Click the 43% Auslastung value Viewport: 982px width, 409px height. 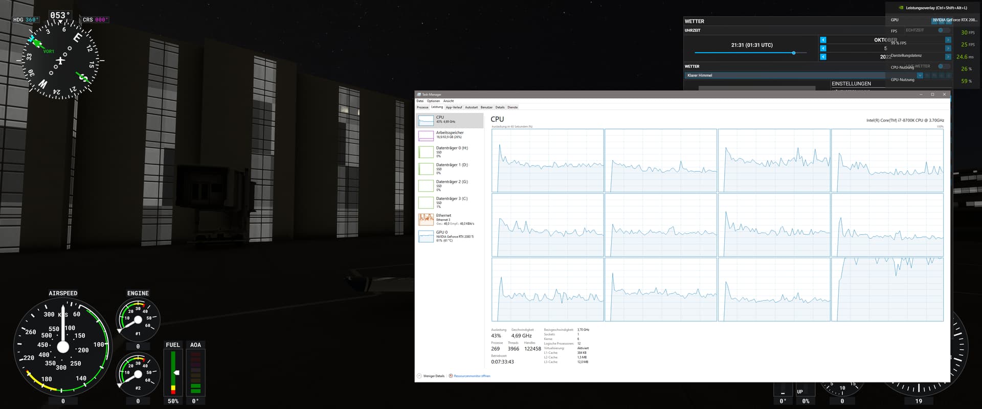496,336
